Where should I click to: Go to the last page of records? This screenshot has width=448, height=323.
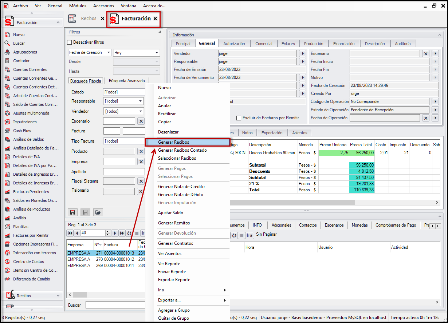122,233
